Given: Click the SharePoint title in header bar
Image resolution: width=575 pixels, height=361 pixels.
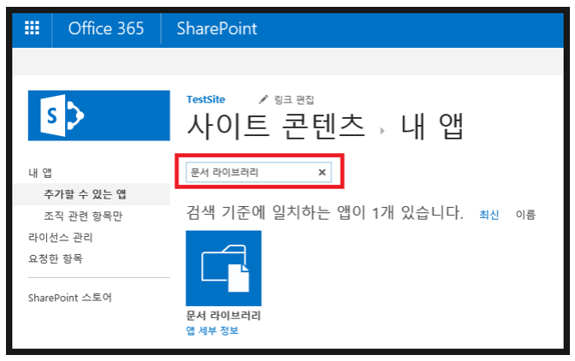Looking at the screenshot, I should pyautogui.click(x=216, y=28).
